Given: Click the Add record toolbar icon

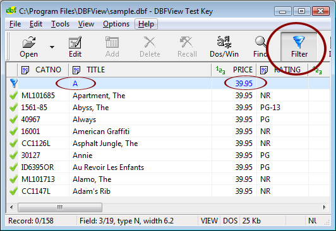Looking at the screenshot, I should [x=112, y=42].
